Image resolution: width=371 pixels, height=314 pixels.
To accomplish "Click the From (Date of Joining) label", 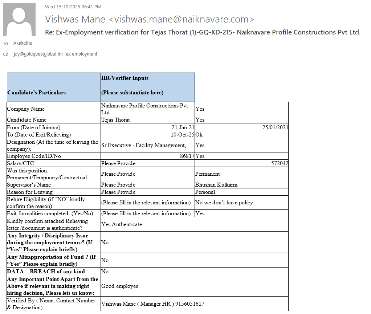I will [x=54, y=127].
